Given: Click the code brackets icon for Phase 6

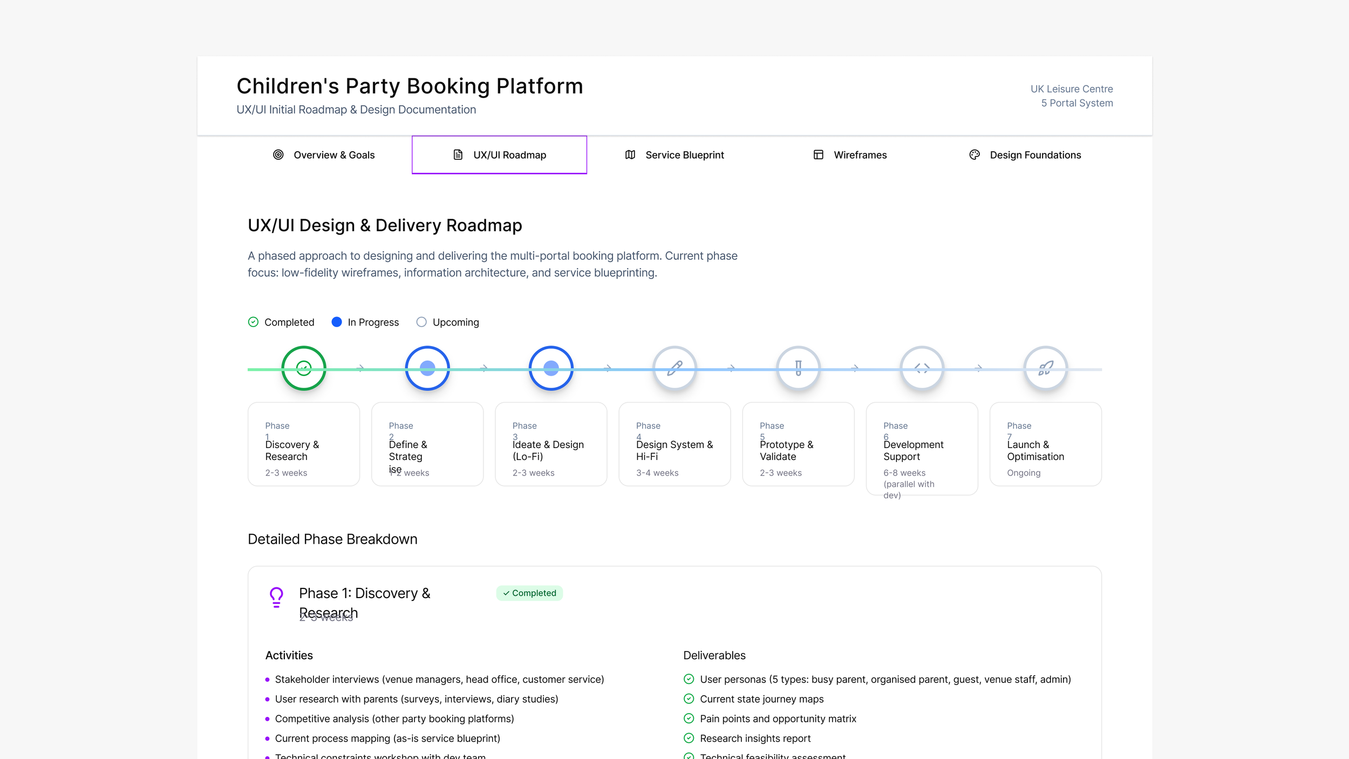Looking at the screenshot, I should [x=922, y=368].
